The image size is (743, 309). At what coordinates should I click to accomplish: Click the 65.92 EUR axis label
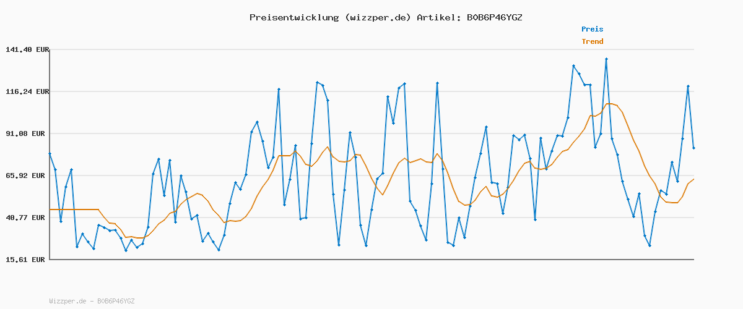pyautogui.click(x=28, y=176)
